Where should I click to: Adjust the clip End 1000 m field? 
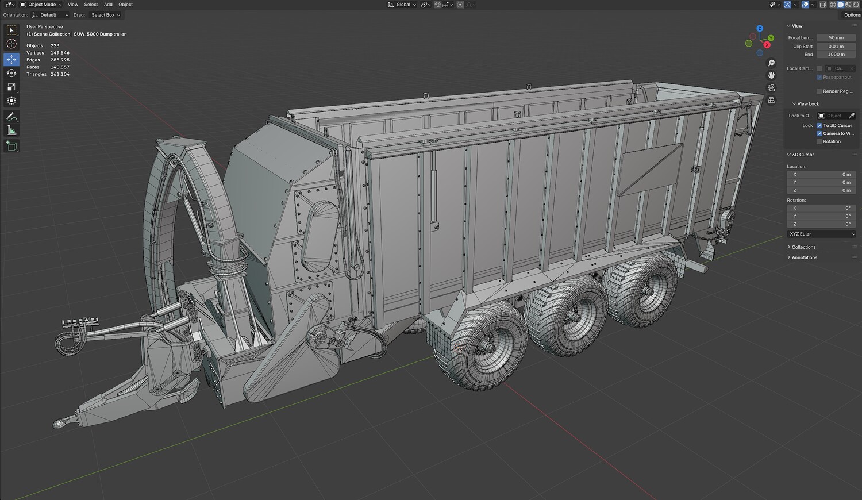[836, 55]
